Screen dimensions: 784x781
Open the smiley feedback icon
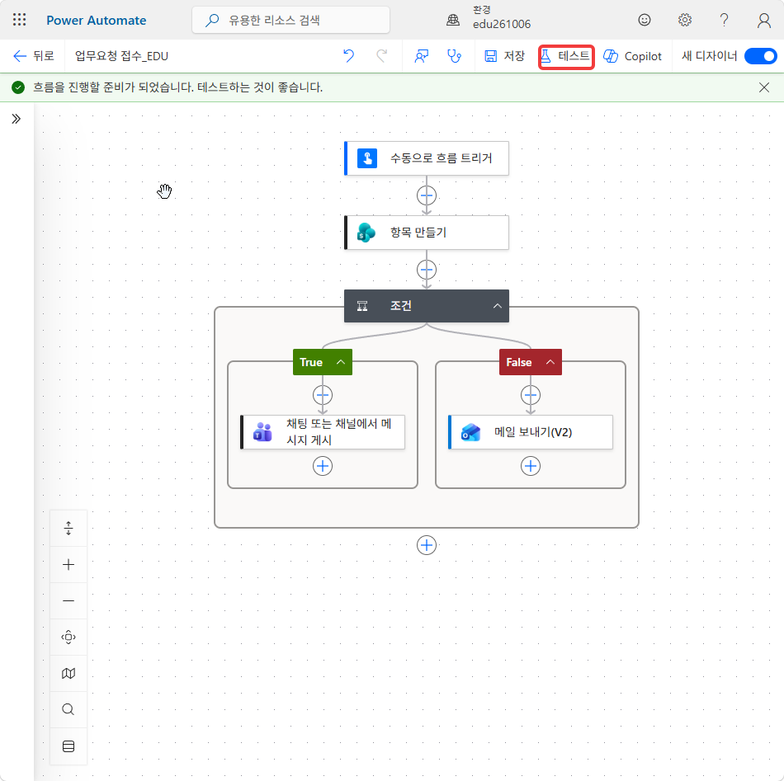click(645, 20)
